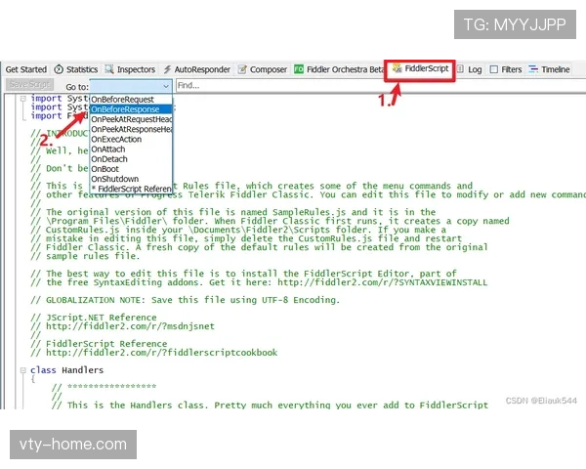Click the Timeline bars icon
The height and width of the screenshot is (469, 586).
pos(533,69)
